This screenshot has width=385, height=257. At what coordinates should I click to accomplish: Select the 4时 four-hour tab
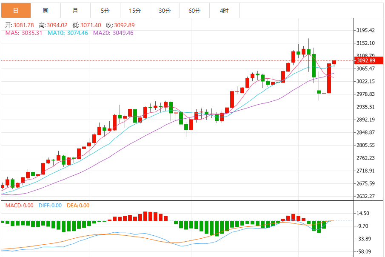tap(224, 11)
